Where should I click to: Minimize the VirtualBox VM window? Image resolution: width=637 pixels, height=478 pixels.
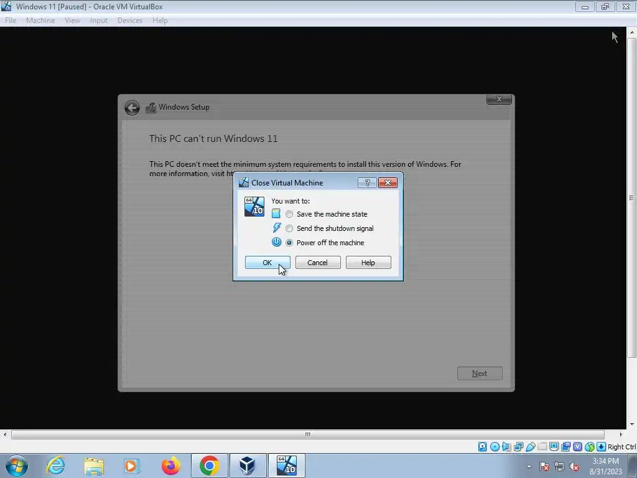pos(585,6)
